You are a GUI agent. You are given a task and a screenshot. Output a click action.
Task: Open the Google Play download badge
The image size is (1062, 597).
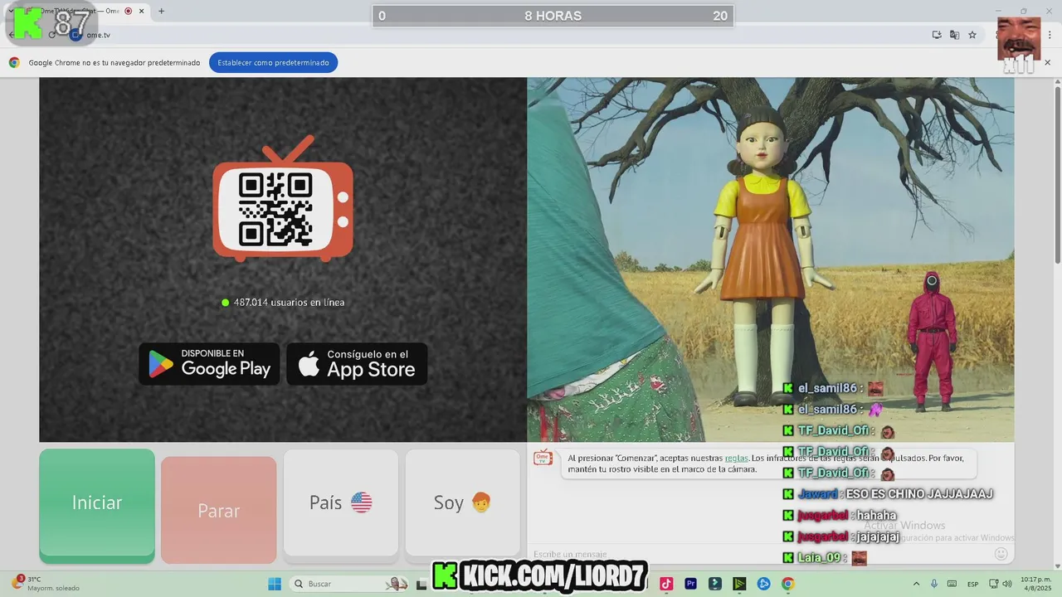tap(209, 364)
